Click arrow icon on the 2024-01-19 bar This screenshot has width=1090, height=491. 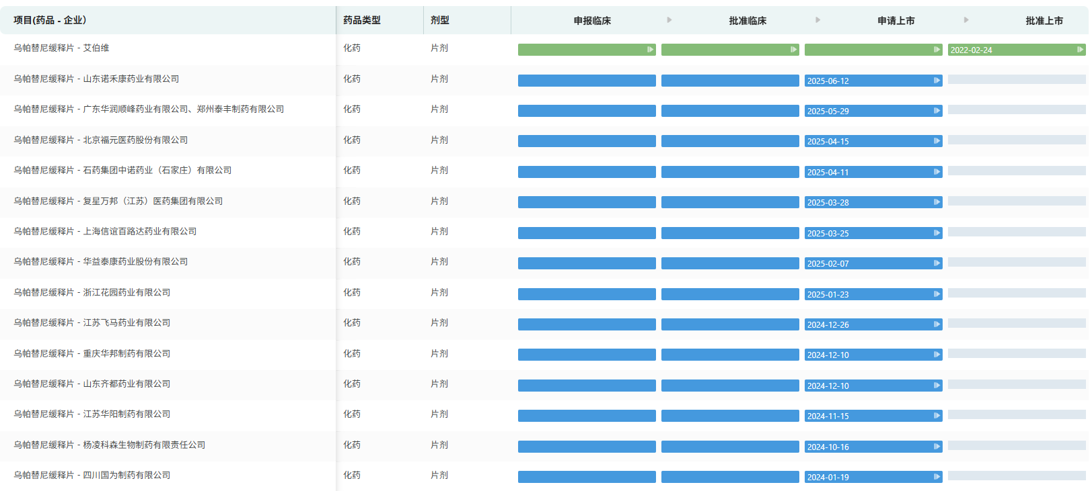[x=937, y=477]
